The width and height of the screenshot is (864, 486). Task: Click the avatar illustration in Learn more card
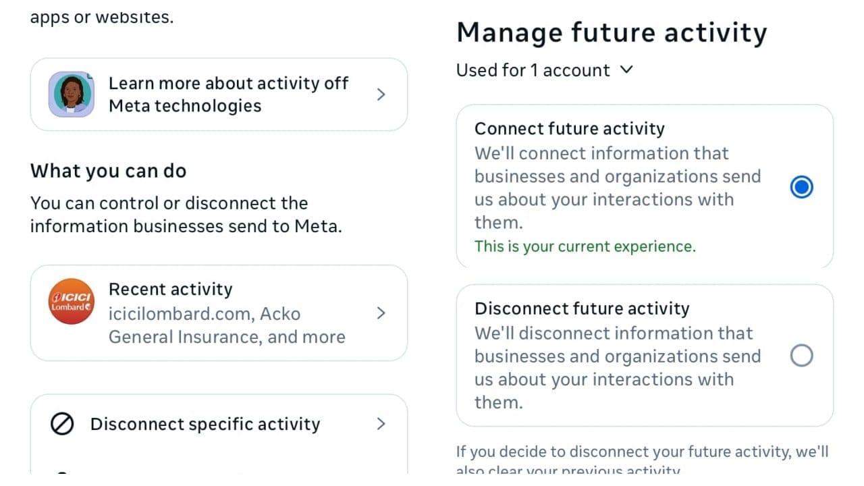point(71,94)
